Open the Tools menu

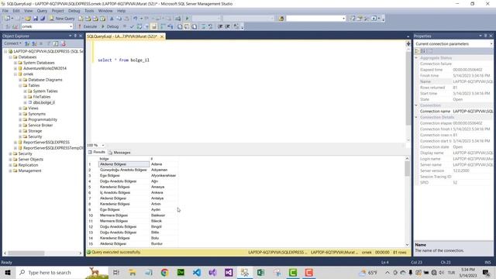pos(89,11)
